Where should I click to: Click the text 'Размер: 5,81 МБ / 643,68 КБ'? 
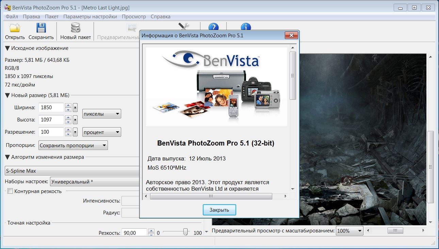tap(37, 60)
